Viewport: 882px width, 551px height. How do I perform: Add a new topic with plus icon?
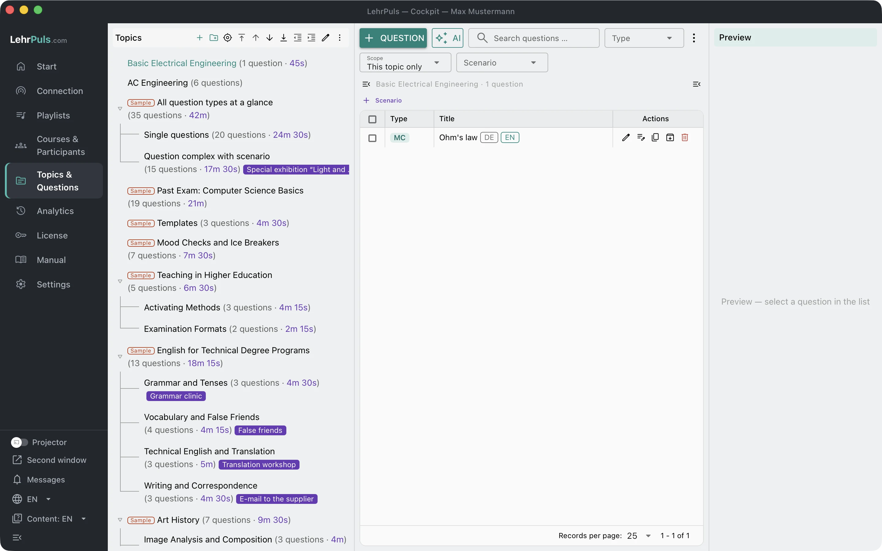[199, 38]
